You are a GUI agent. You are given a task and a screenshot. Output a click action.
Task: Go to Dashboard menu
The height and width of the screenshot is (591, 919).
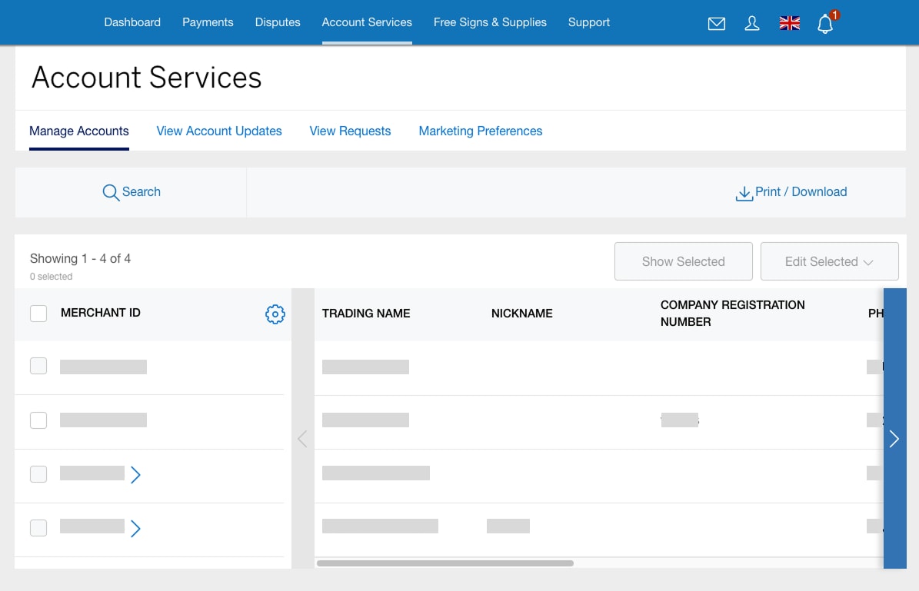(132, 22)
